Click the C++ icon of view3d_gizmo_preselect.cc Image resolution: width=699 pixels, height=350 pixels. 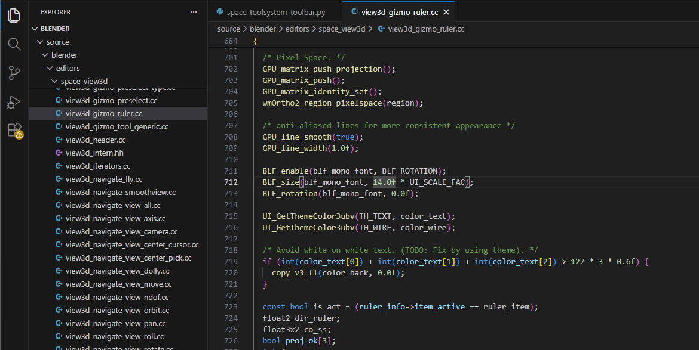tap(59, 101)
